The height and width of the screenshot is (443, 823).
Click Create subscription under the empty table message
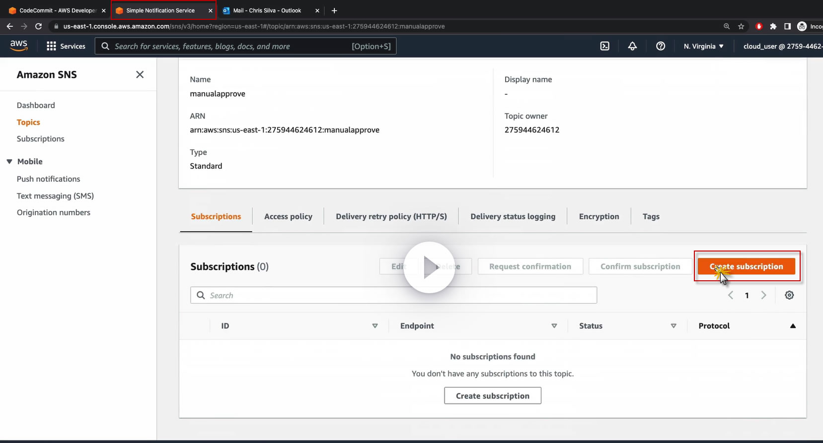pos(493,396)
